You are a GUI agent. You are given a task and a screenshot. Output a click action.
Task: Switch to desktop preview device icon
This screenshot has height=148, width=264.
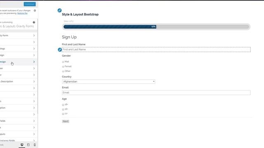(22, 145)
